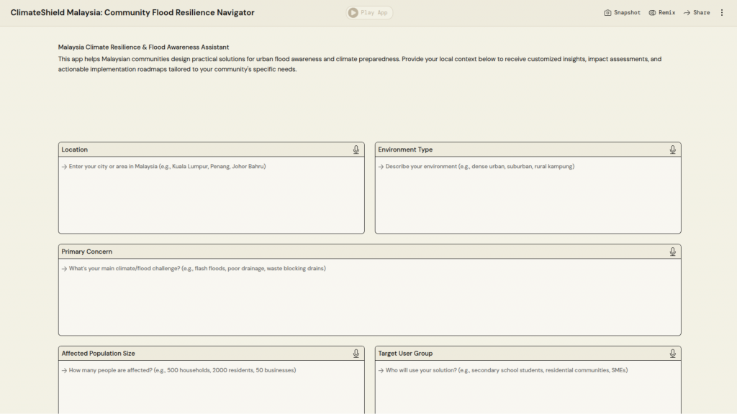Use the microphone for Affected Population Size

tap(356, 354)
